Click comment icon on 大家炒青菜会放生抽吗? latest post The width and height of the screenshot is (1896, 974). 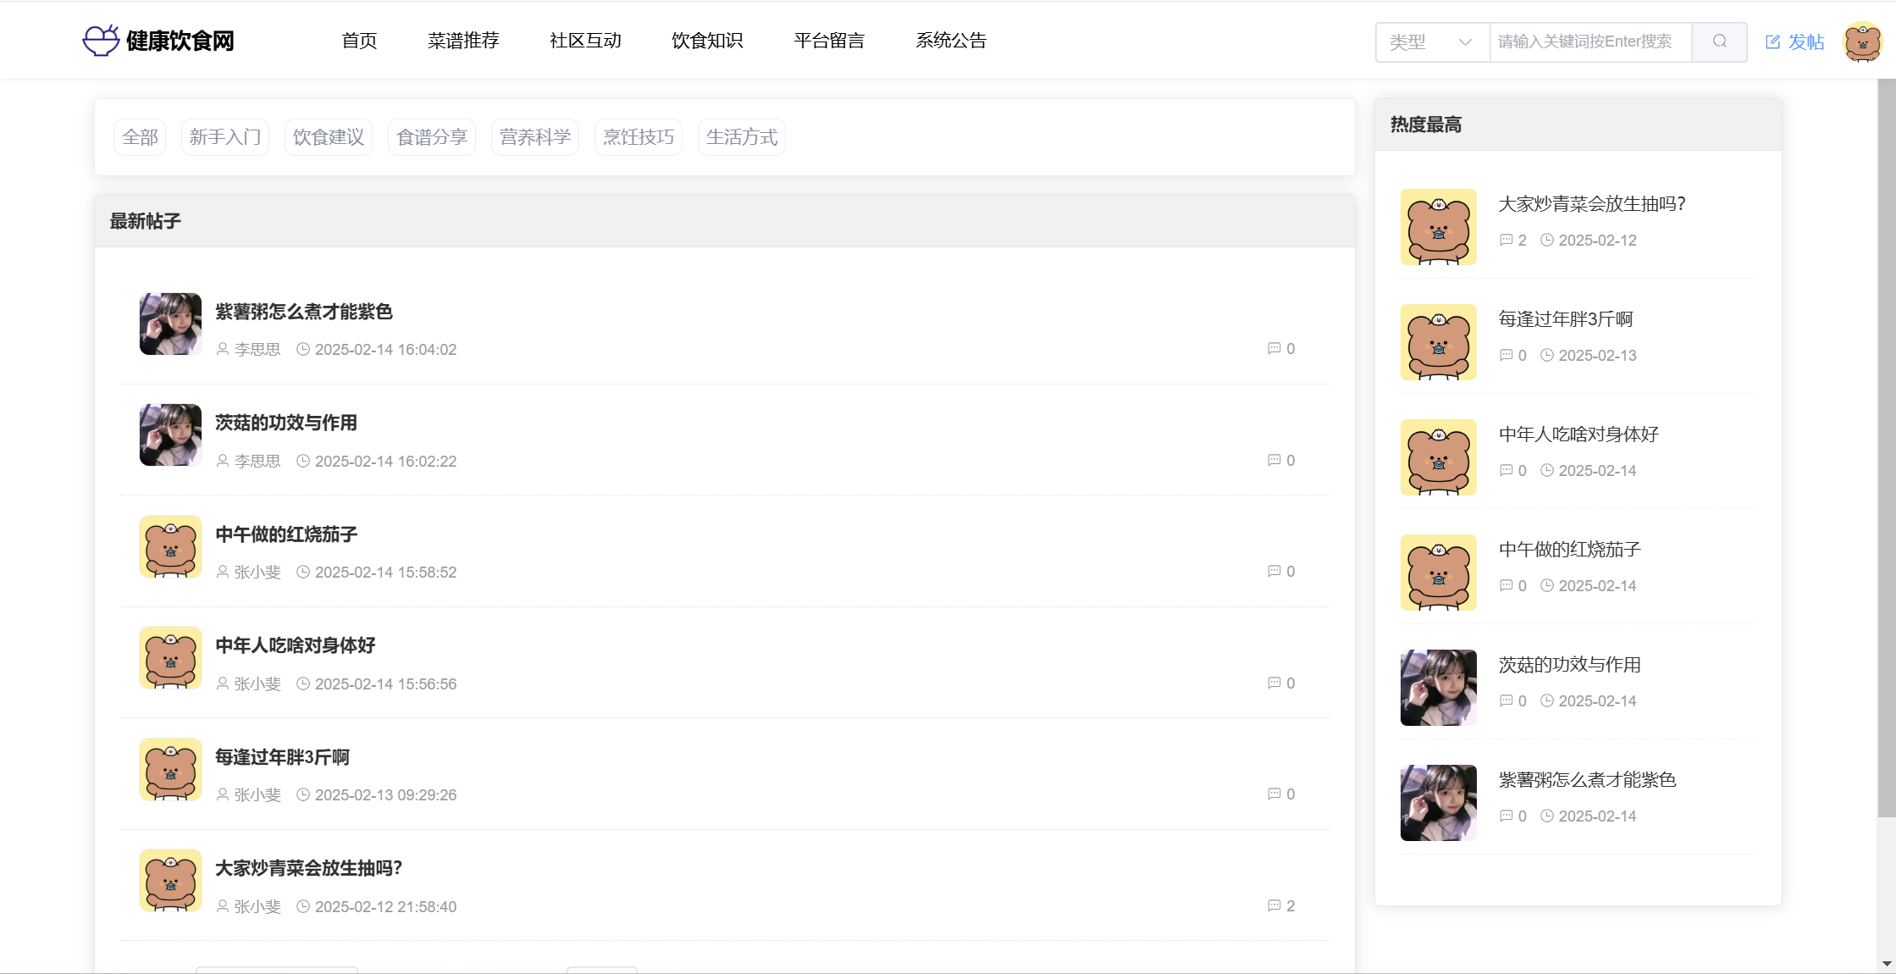[1274, 905]
